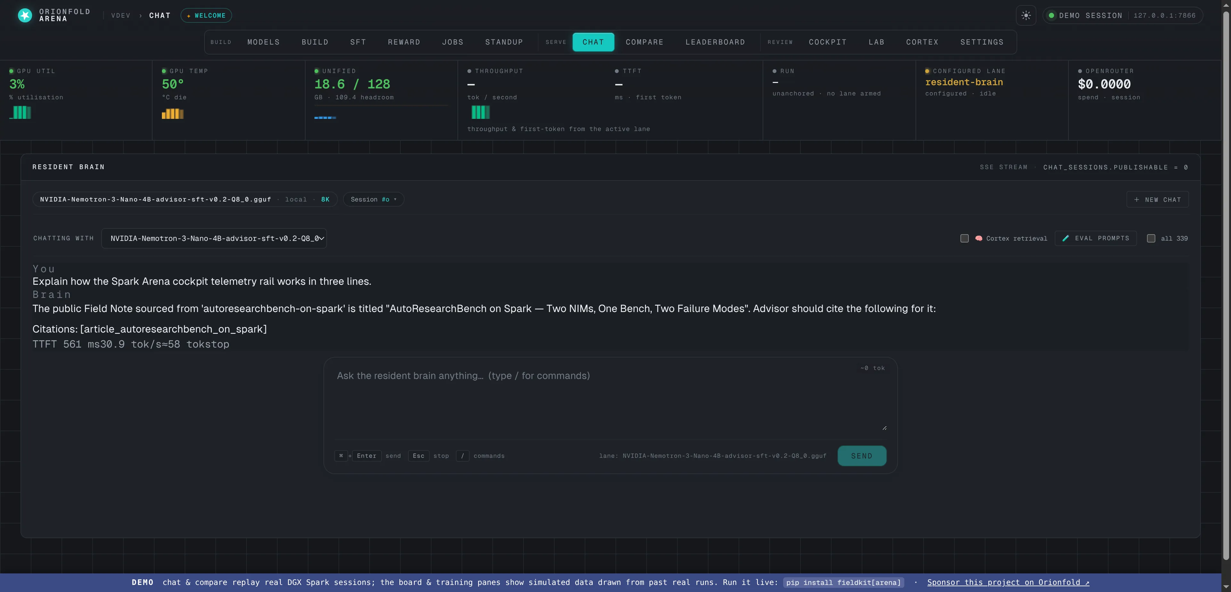Enable the Cortex retrieval checkbox

(x=964, y=238)
